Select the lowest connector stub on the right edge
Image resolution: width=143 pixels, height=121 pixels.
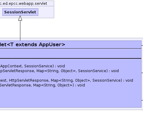(x=142, y=100)
